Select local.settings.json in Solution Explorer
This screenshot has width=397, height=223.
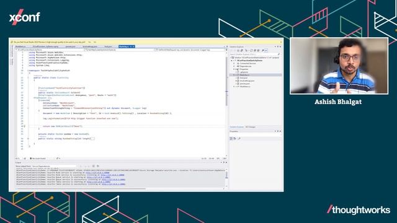click(247, 81)
